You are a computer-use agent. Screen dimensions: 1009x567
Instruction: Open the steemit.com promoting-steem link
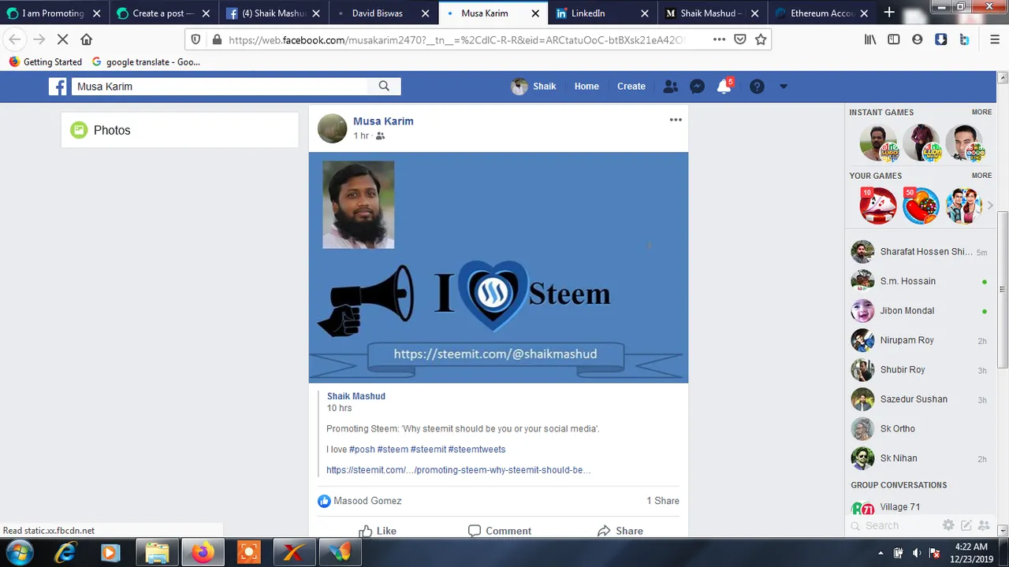[x=459, y=470]
